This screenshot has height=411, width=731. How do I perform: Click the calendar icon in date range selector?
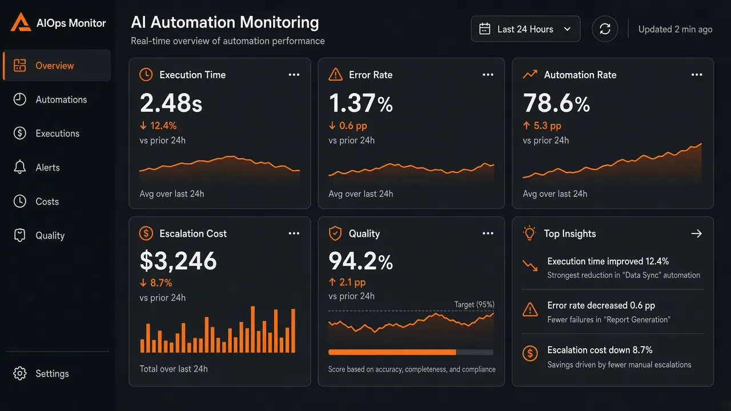485,29
